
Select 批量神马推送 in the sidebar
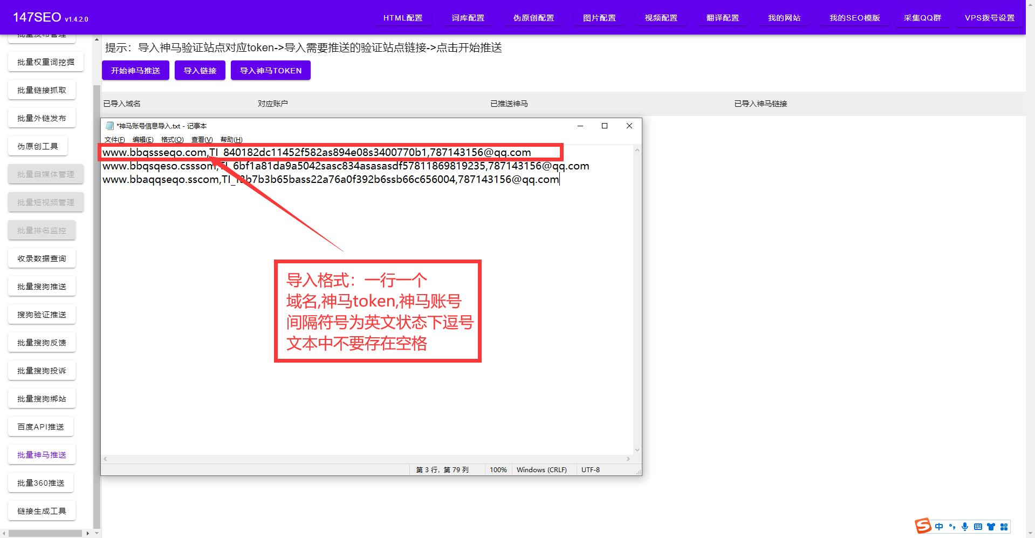pos(42,454)
